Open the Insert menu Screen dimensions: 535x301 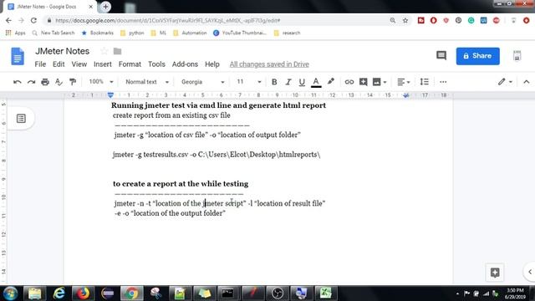[102, 64]
